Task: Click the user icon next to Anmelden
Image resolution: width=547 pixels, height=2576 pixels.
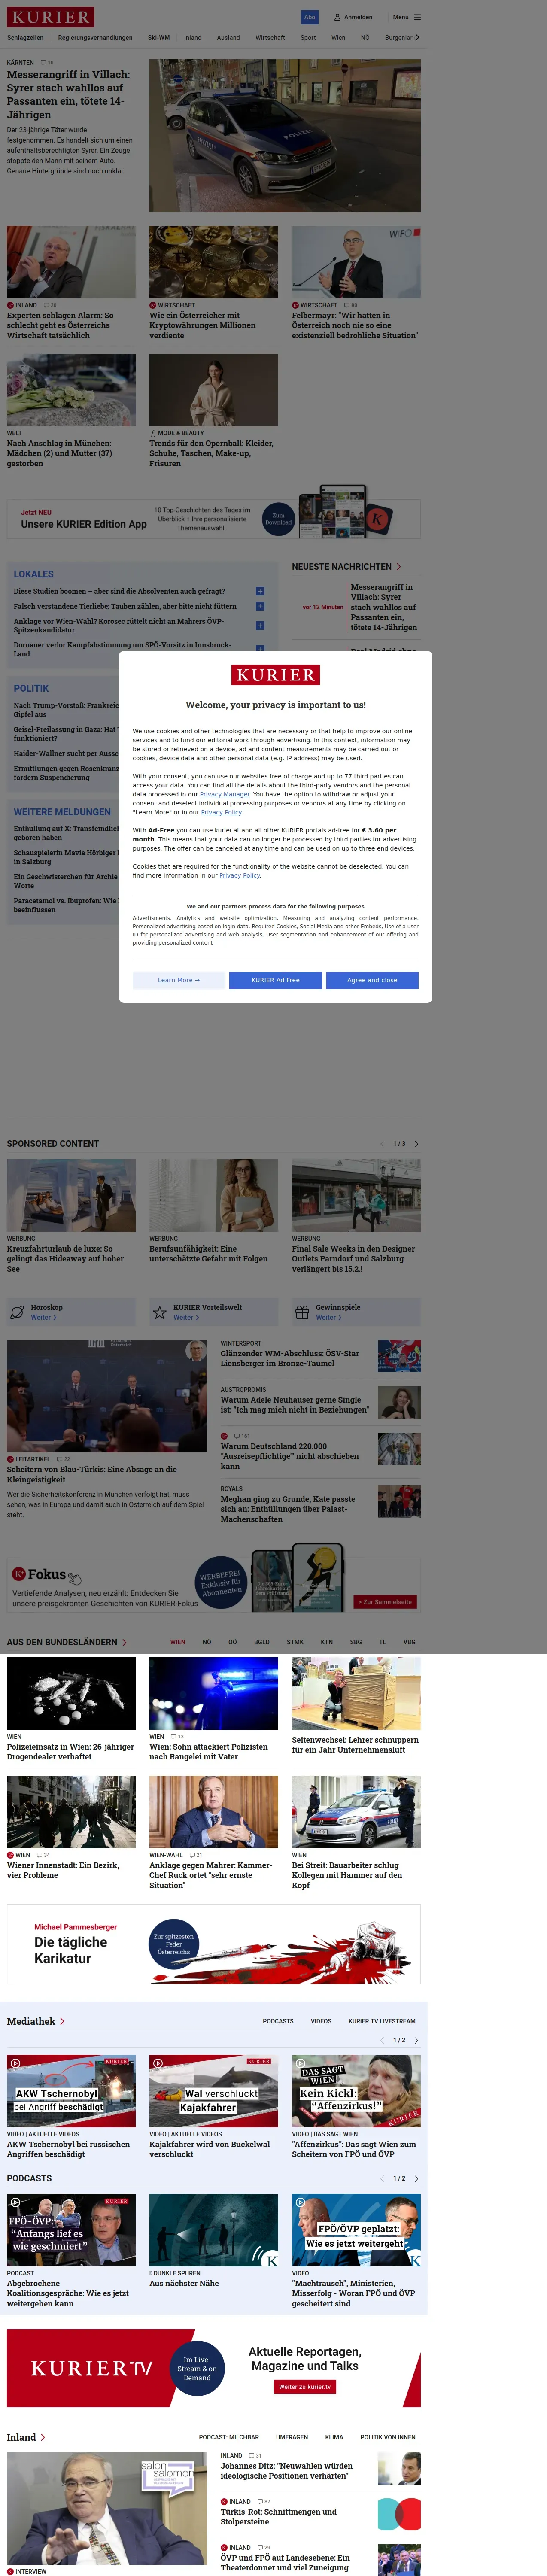Action: tap(337, 17)
